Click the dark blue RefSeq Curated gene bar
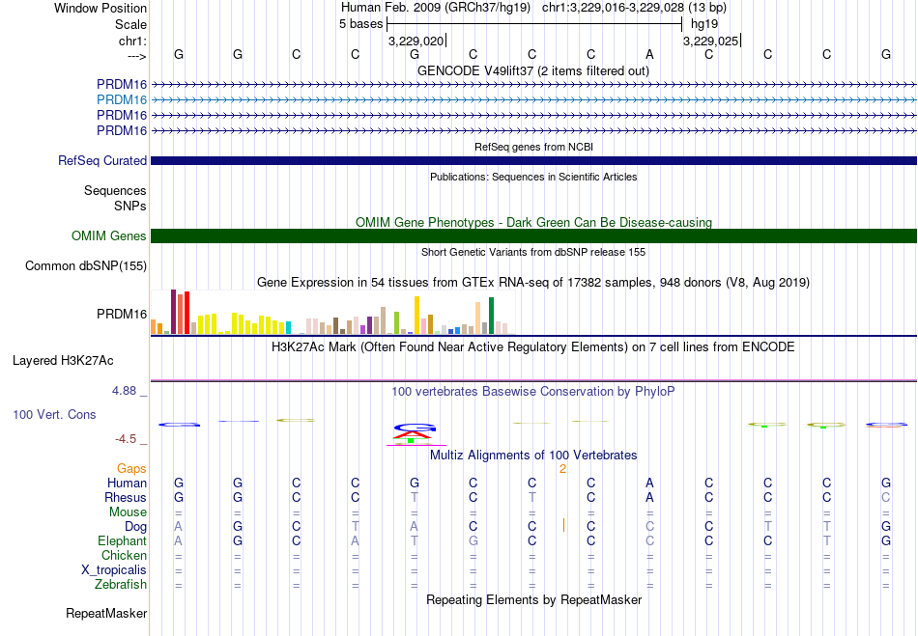 coord(534,161)
